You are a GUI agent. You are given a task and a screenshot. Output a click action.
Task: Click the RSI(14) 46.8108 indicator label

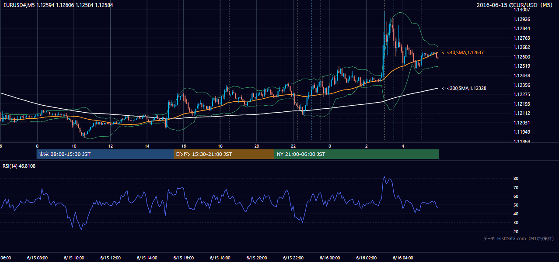pos(19,166)
